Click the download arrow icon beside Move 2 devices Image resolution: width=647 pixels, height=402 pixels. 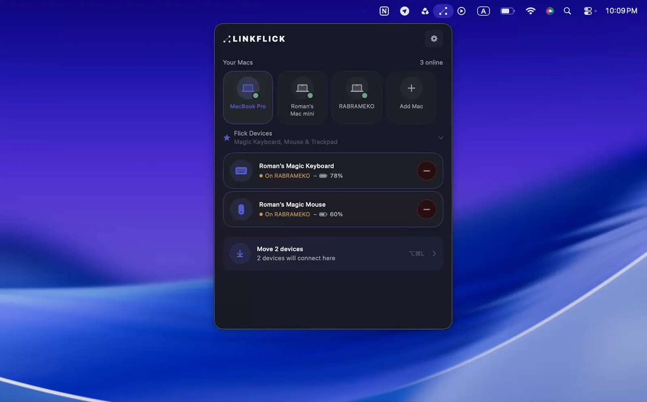[240, 254]
